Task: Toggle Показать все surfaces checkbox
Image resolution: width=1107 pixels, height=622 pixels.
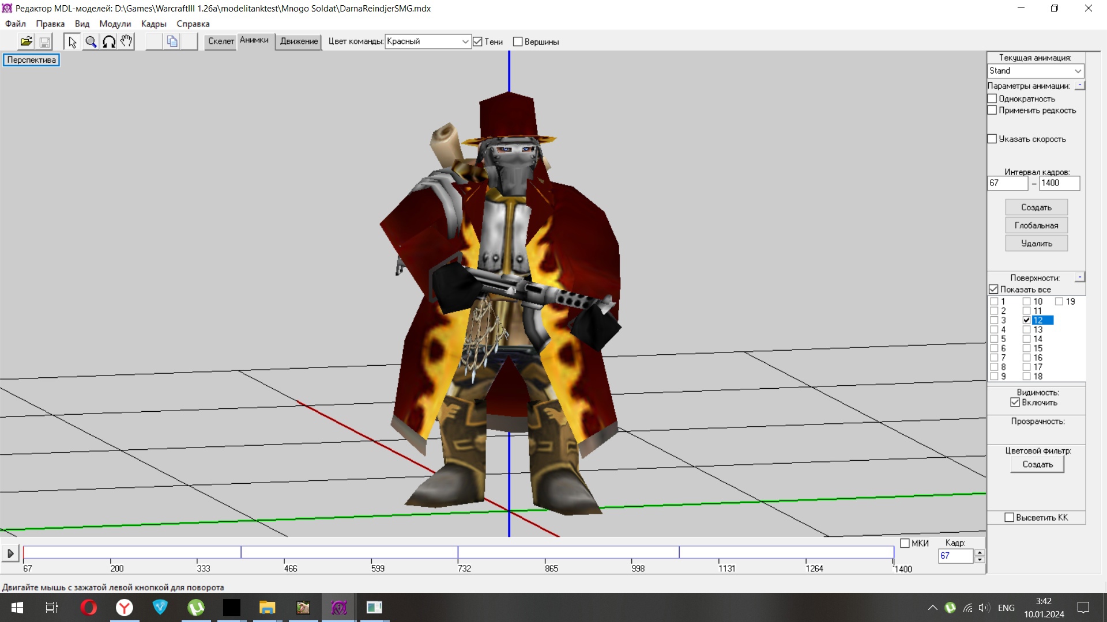Action: click(x=993, y=289)
